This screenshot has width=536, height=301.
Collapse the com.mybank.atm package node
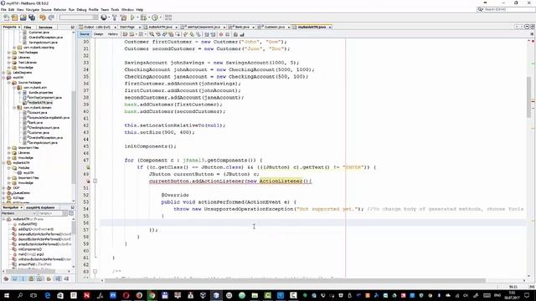(14, 88)
